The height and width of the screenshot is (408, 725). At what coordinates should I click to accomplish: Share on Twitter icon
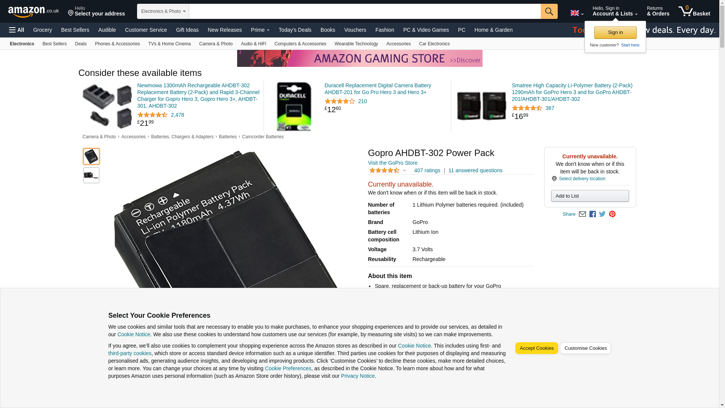602,214
